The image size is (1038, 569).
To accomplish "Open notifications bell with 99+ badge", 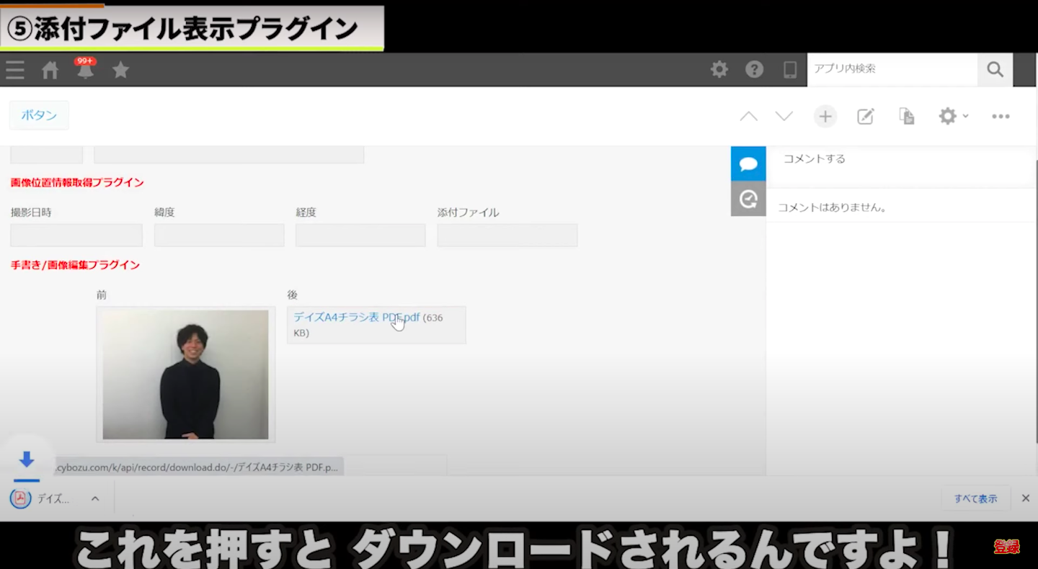I will tap(85, 70).
